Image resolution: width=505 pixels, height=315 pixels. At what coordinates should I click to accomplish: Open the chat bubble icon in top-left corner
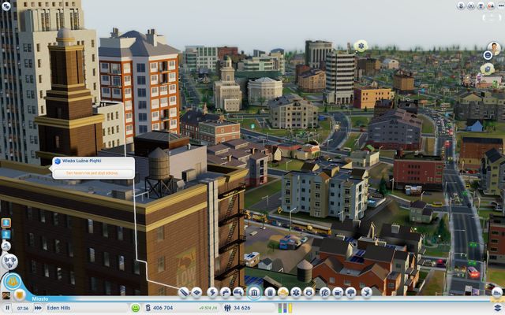(6, 6)
